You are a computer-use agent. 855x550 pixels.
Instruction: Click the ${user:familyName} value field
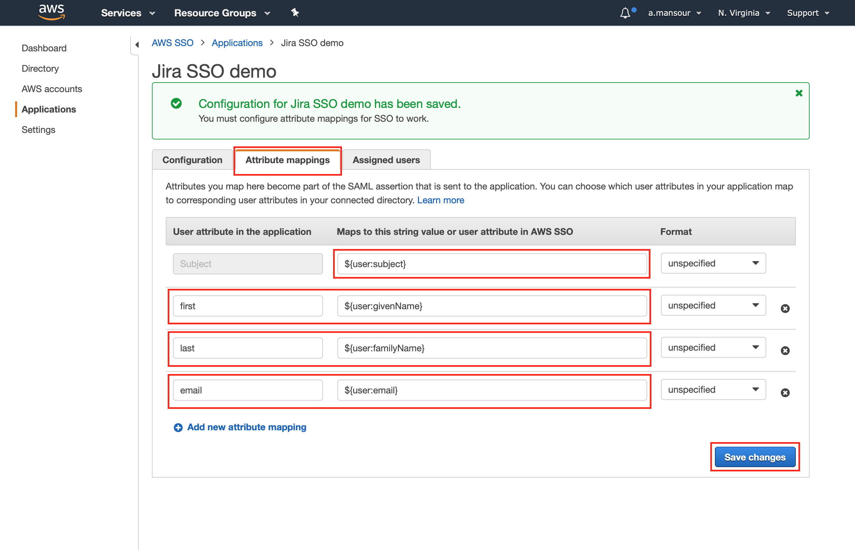[492, 348]
